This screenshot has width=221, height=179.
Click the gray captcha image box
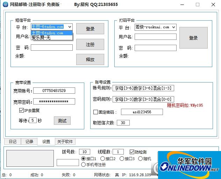[x=30, y=158]
